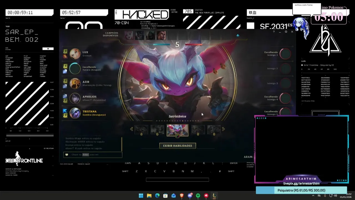Click Exibir Habilidades button
The height and width of the screenshot is (200, 355).
click(x=177, y=146)
